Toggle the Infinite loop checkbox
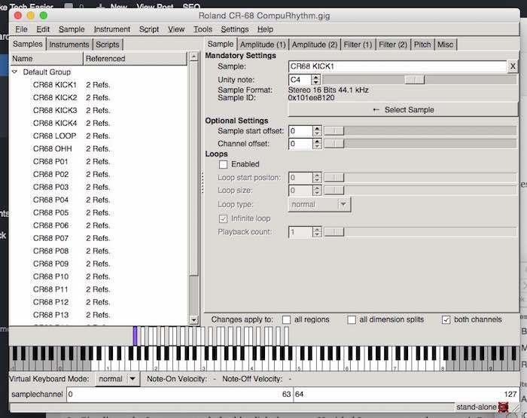Viewport: 527px width, 418px height. [x=223, y=218]
